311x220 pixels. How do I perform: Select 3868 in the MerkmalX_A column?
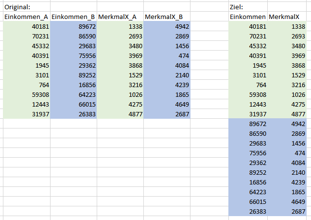(120, 65)
